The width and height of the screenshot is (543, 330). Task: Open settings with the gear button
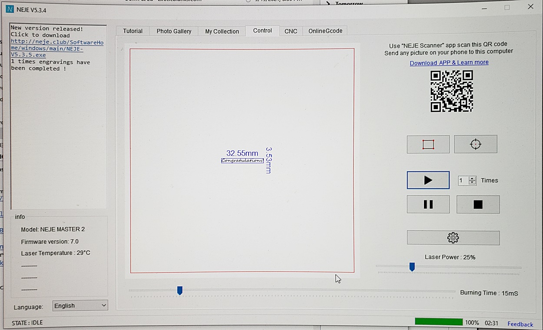tap(453, 238)
